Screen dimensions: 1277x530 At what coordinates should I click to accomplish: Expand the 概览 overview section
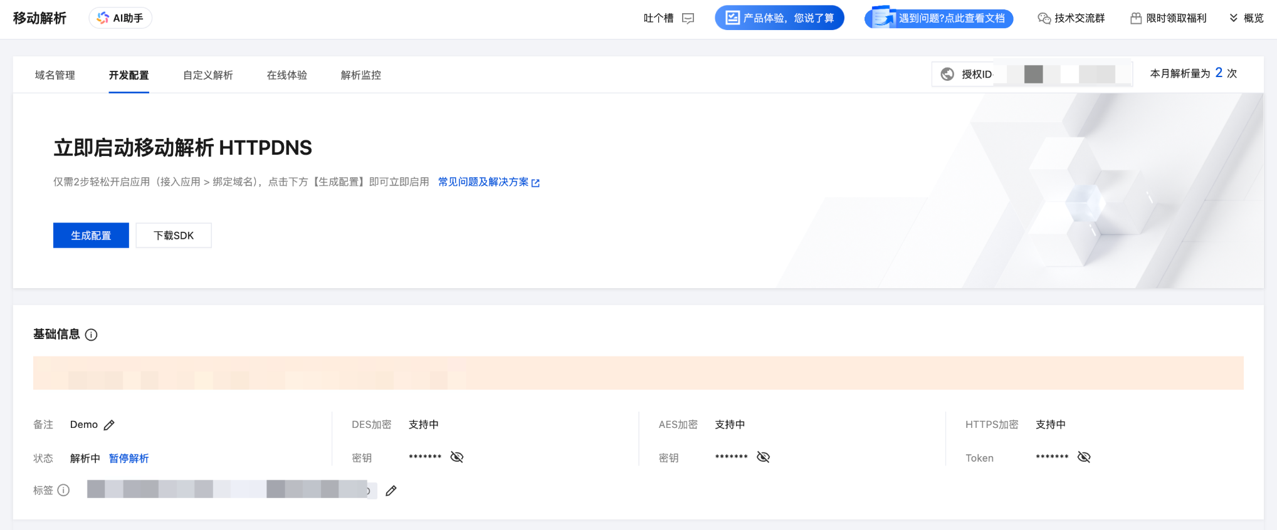click(1246, 18)
